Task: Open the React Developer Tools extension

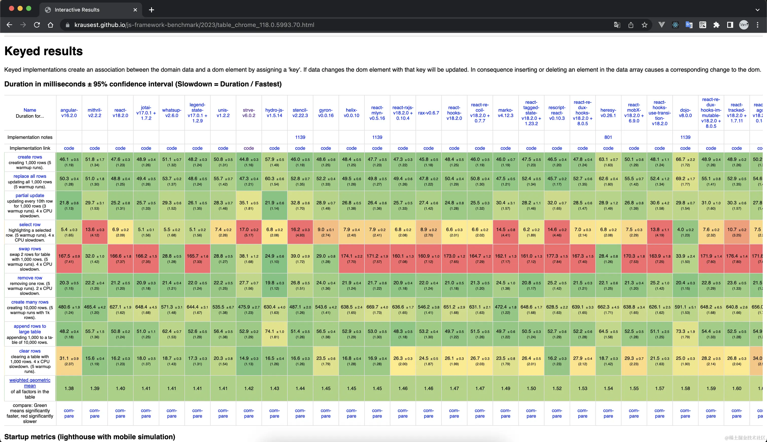Action: coord(675,25)
